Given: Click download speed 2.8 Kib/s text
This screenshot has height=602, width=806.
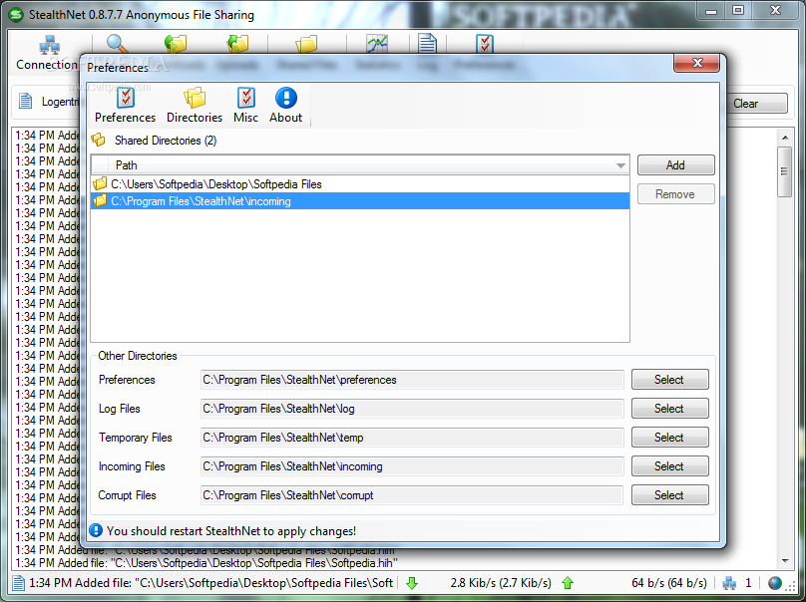Looking at the screenshot, I should coord(501,583).
